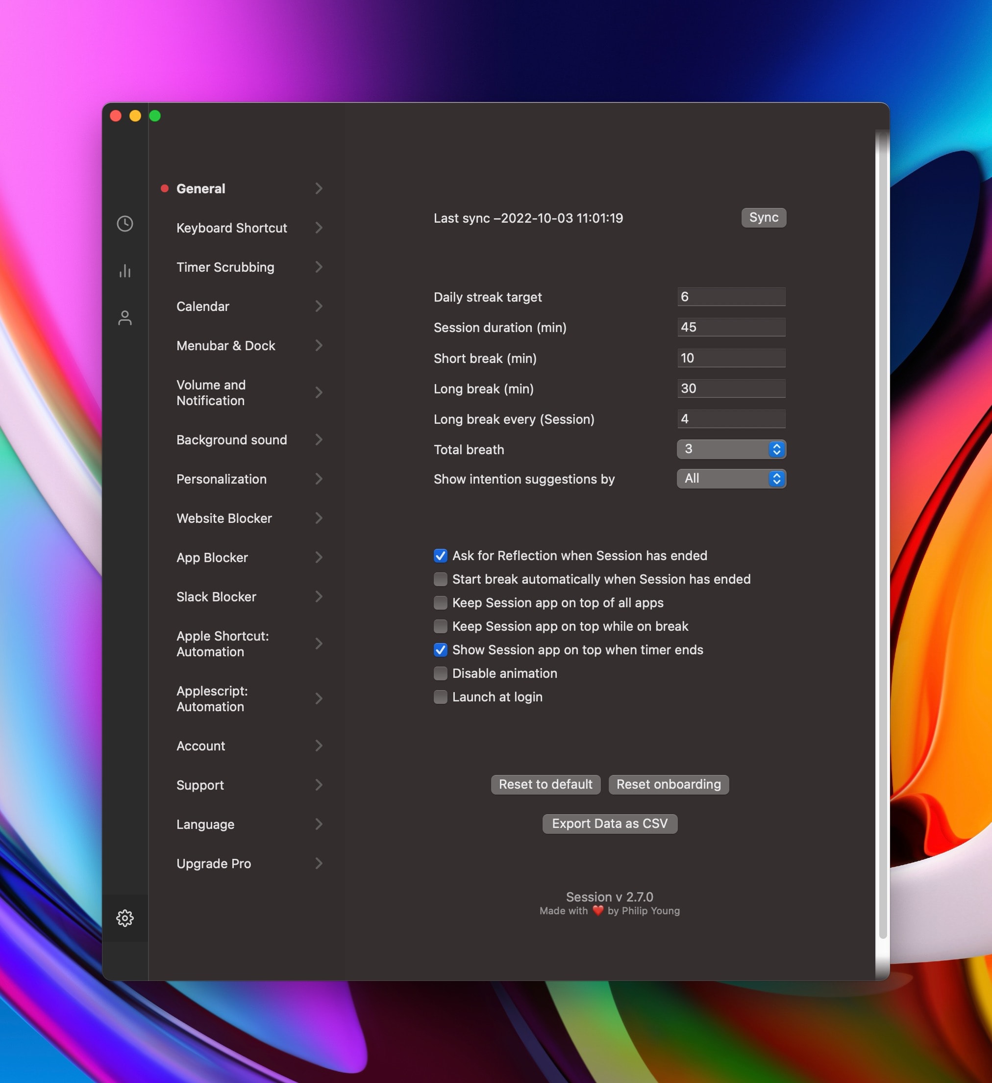Click the Sync button
This screenshot has height=1083, width=992.
point(763,218)
